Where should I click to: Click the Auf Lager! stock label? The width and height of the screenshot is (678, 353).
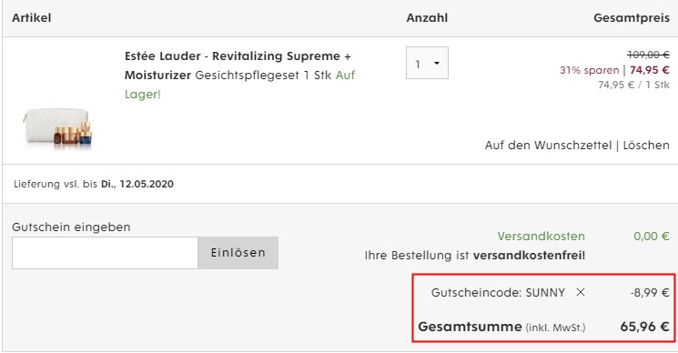coord(240,85)
